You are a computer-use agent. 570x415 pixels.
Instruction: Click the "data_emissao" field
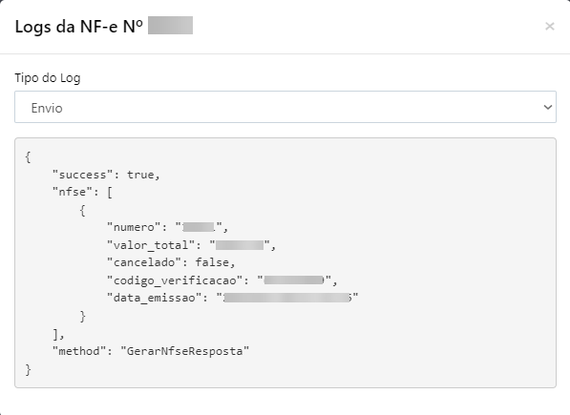coord(155,298)
